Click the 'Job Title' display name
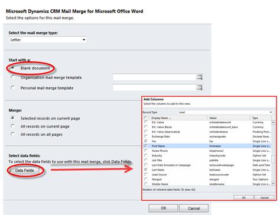 (157, 160)
